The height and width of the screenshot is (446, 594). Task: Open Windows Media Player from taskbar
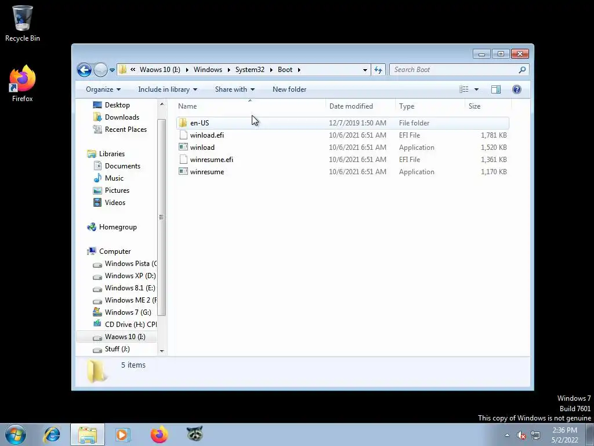pyautogui.click(x=122, y=434)
